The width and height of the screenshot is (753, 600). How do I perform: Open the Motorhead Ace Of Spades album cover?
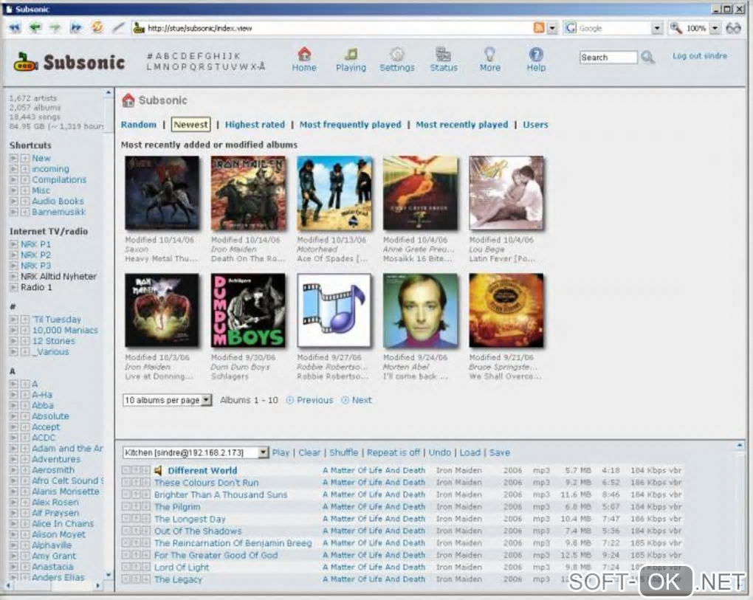334,193
